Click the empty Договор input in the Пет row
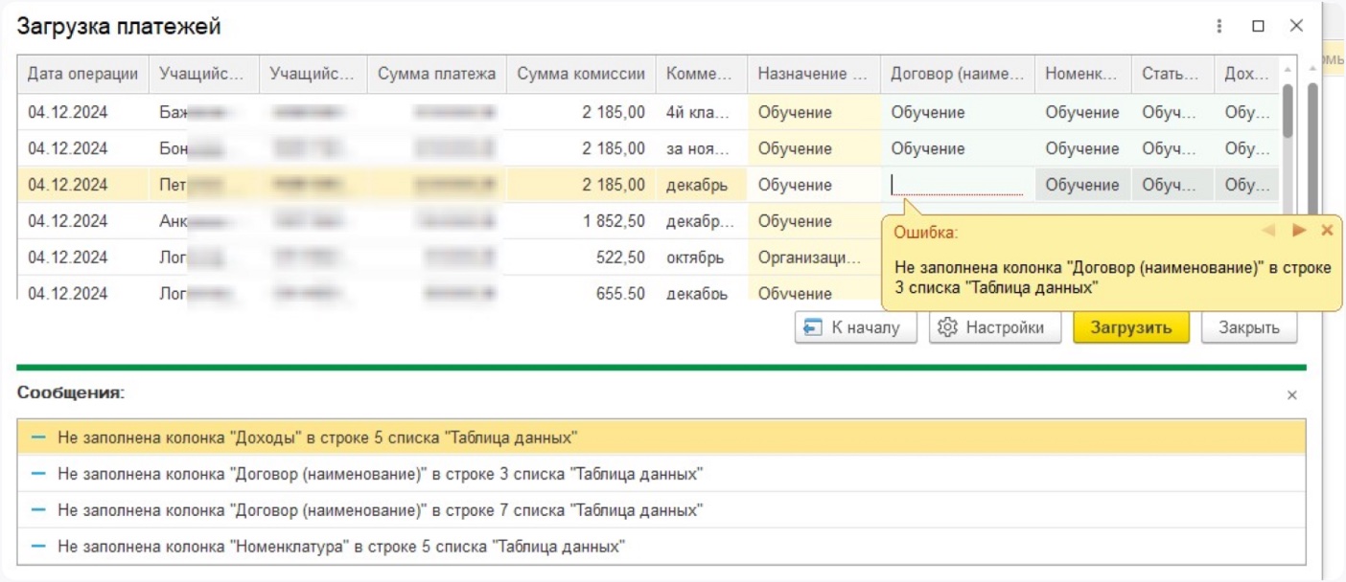The height and width of the screenshot is (582, 1346). coord(958,185)
